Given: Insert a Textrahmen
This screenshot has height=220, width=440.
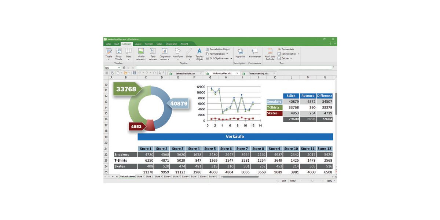Looking at the screenshot, I should coord(153,53).
